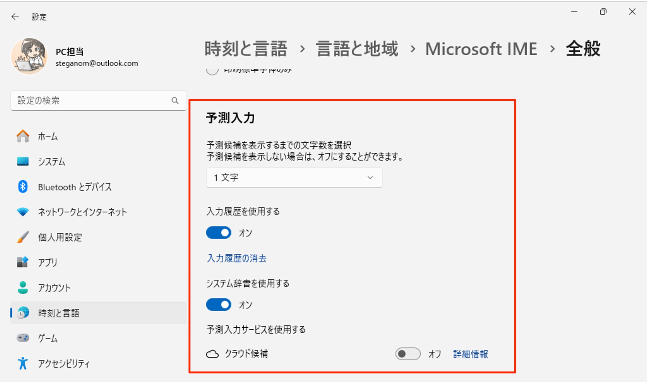Select the 個人用設定 brush icon

[22, 237]
